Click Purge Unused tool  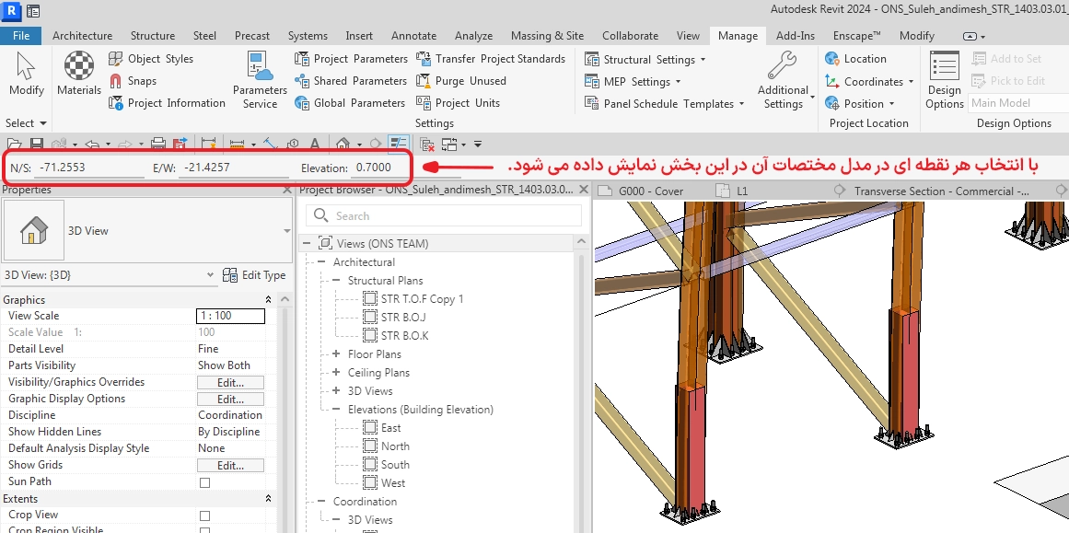pyautogui.click(x=424, y=81)
